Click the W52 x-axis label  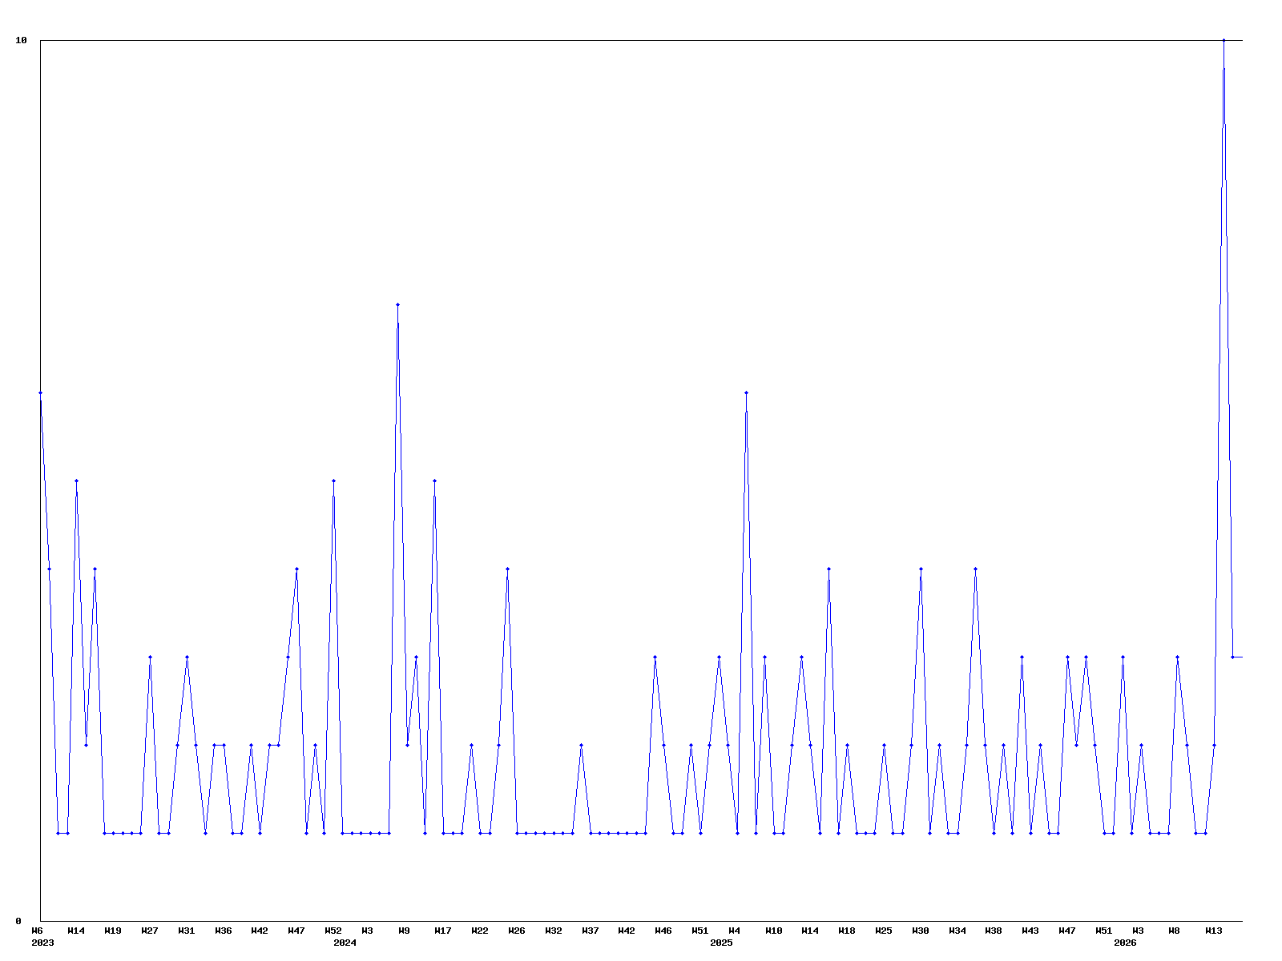[333, 931]
